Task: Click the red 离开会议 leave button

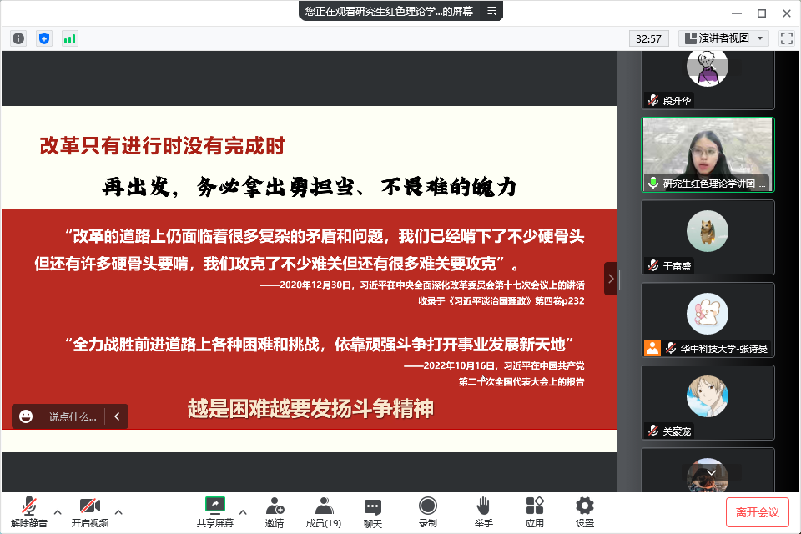Action: pos(757,511)
